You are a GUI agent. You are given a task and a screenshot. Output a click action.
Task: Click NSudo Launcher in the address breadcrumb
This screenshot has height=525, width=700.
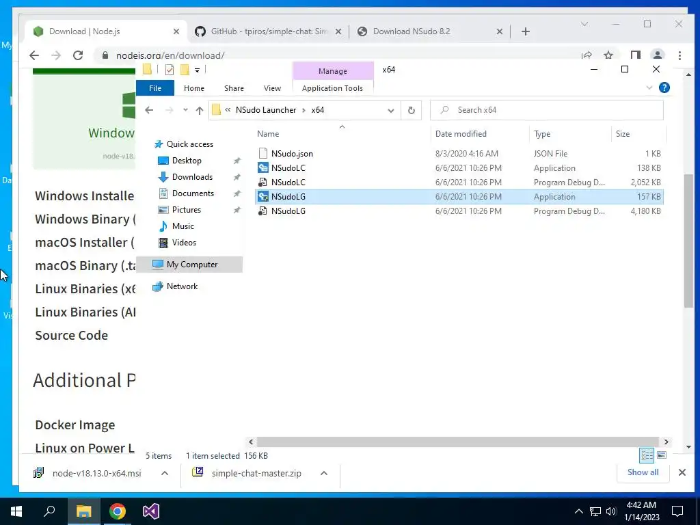click(x=266, y=110)
